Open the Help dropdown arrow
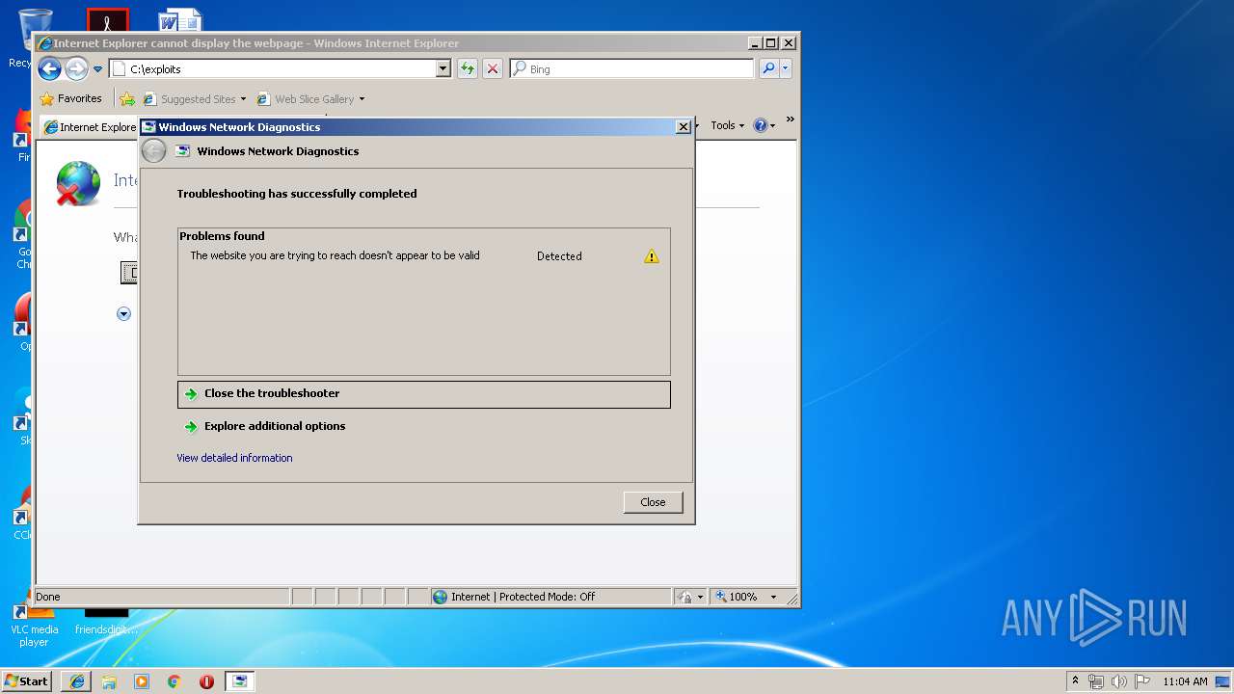Viewport: 1234px width, 694px height. click(x=772, y=126)
